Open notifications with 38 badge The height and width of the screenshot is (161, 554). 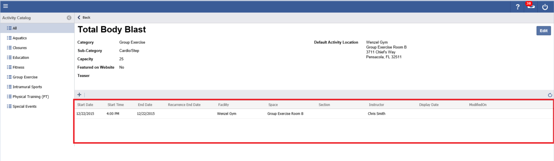[x=531, y=7]
